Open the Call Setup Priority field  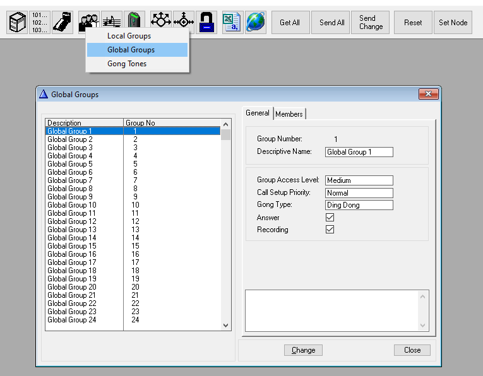pos(359,193)
